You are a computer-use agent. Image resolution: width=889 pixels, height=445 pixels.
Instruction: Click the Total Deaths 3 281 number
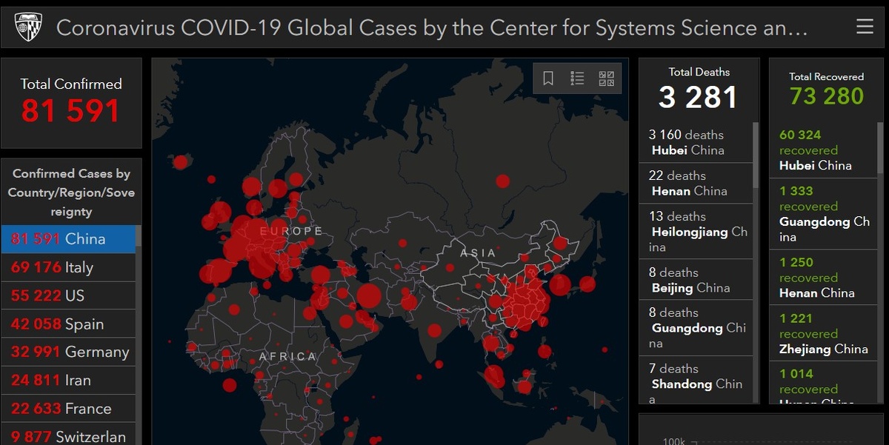(698, 97)
